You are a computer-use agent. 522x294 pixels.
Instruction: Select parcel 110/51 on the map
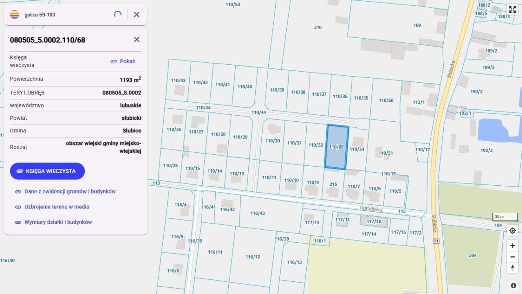click(x=385, y=153)
